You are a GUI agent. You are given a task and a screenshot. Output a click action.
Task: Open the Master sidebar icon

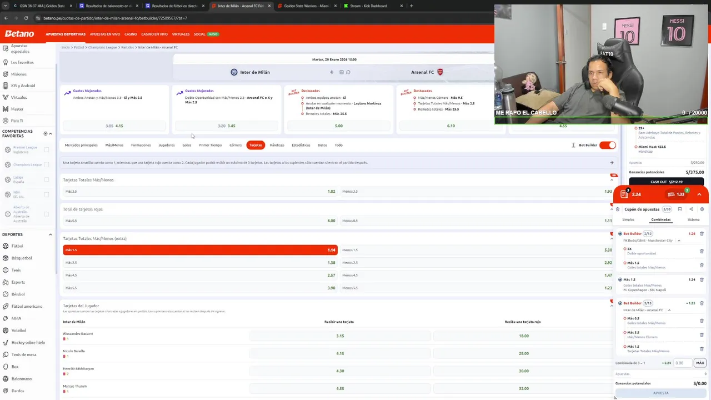coord(6,109)
